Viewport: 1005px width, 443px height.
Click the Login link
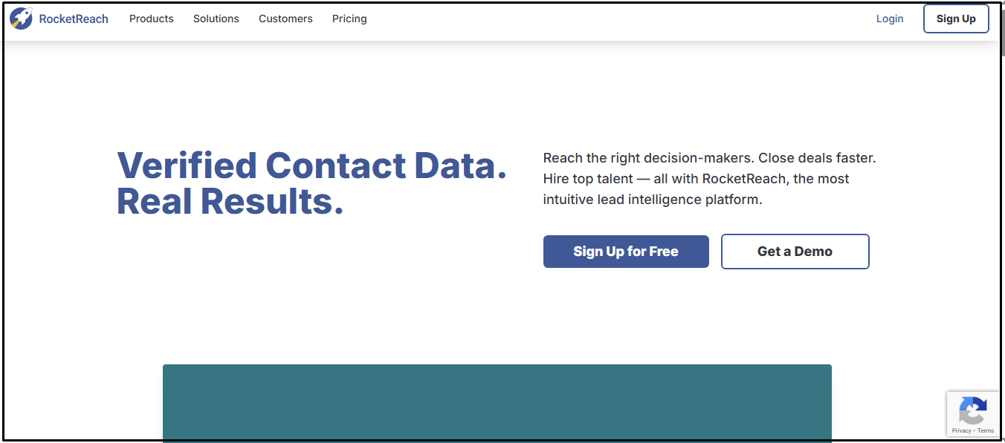(890, 19)
